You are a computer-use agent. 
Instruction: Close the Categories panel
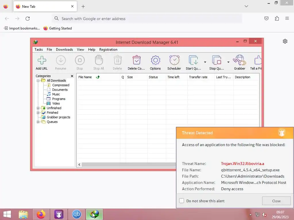[x=72, y=76]
